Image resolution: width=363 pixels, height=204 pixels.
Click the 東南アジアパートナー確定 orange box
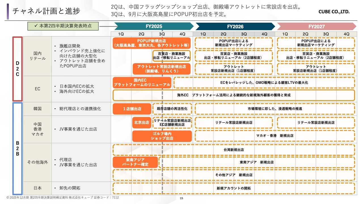135,162
